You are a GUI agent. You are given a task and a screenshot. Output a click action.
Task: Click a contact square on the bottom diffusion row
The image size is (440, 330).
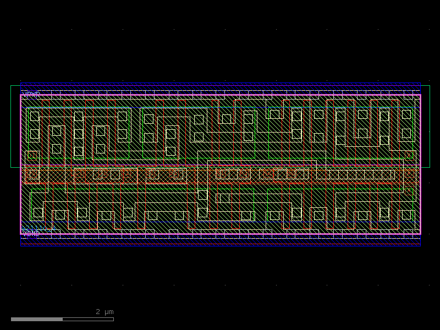(58, 213)
